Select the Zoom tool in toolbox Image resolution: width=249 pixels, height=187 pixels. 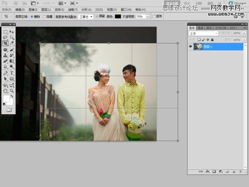pyautogui.click(x=11, y=91)
